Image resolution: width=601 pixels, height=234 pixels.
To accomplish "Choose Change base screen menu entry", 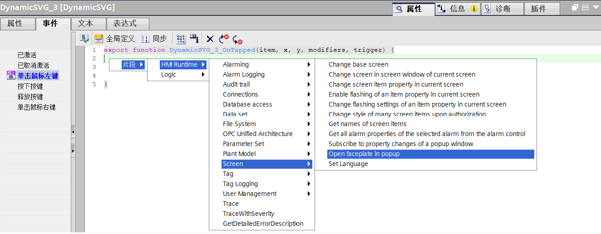I will point(358,64).
